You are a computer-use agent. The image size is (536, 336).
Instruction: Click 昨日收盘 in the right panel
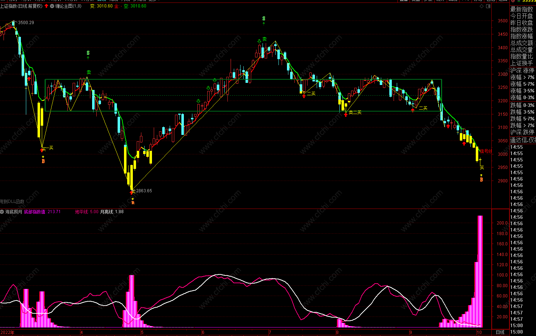(x=521, y=23)
